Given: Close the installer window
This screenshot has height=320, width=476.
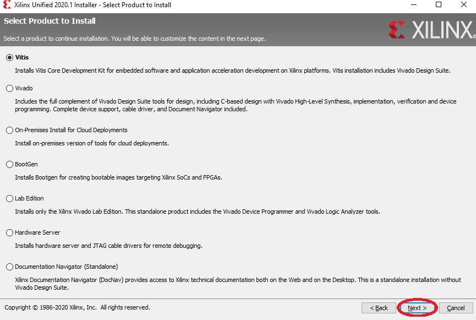Looking at the screenshot, I should 463,5.
